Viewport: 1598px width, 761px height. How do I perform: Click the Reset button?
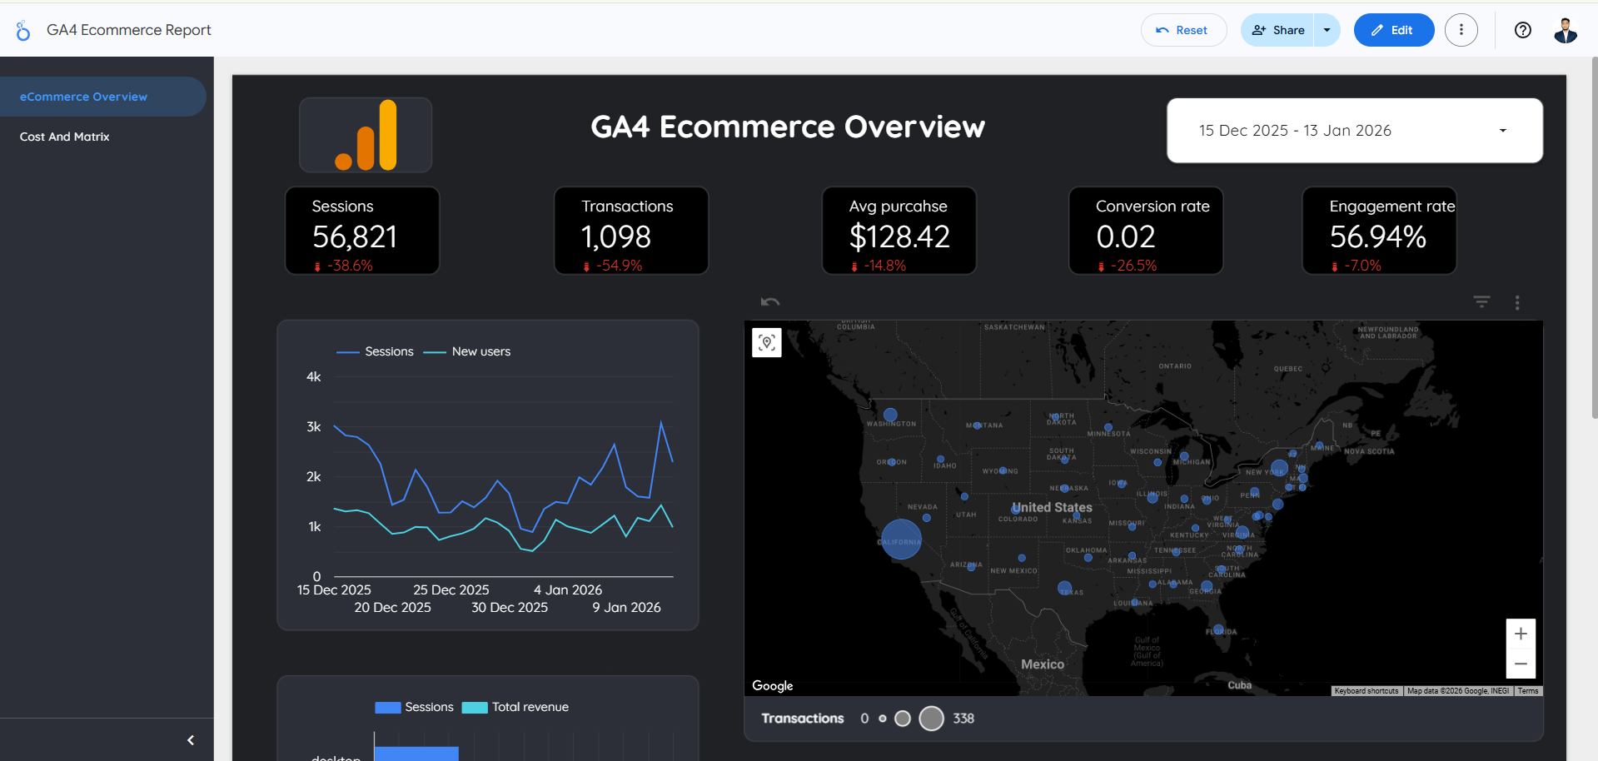click(1183, 30)
